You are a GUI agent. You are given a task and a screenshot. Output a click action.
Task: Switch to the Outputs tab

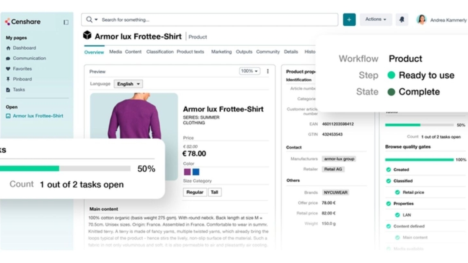point(244,52)
